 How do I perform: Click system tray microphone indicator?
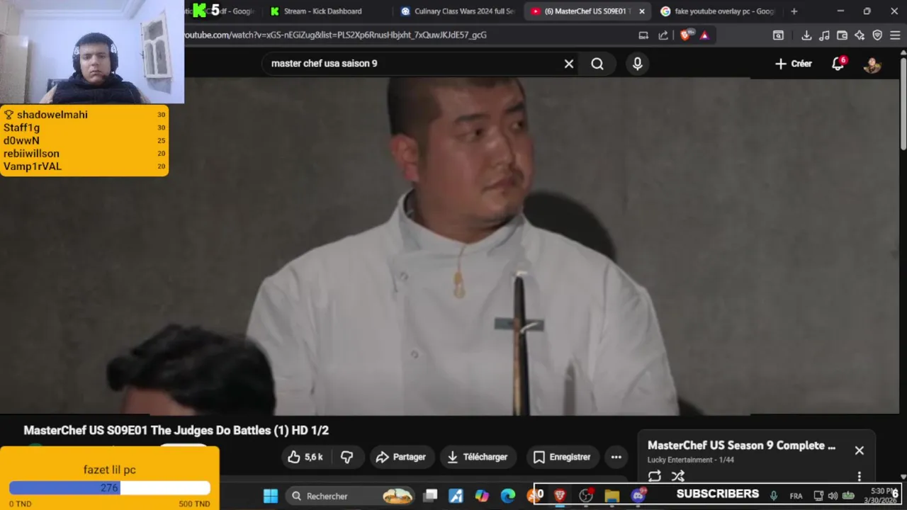click(774, 496)
